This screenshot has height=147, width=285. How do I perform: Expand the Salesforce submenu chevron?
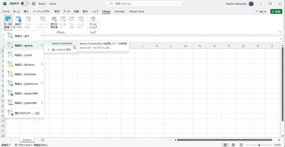pyautogui.click(x=42, y=83)
